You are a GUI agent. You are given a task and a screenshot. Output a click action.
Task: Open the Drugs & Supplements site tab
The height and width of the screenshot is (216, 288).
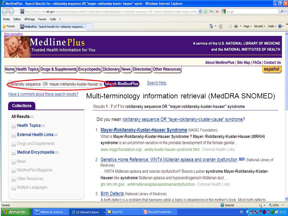click(58, 69)
